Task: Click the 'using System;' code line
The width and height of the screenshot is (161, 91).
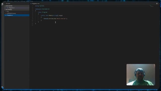Action: 40,6
